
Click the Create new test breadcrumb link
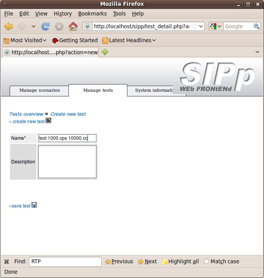pos(68,114)
